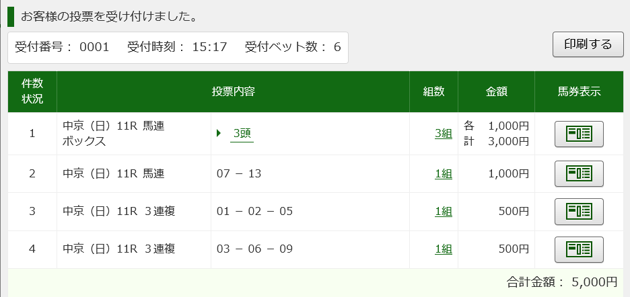Click the 組数 column header
Image resolution: width=630 pixels, height=297 pixels.
tap(433, 91)
